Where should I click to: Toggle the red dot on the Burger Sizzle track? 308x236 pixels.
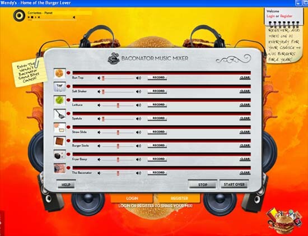(68, 141)
